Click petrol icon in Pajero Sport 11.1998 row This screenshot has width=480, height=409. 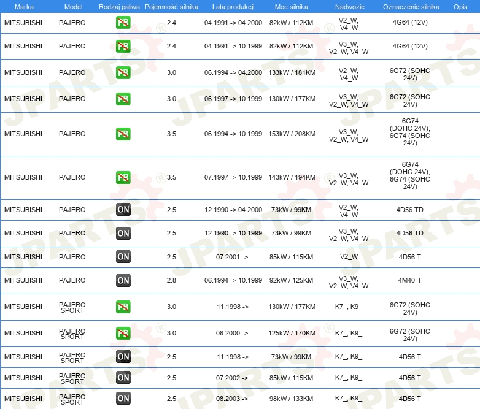click(x=123, y=307)
